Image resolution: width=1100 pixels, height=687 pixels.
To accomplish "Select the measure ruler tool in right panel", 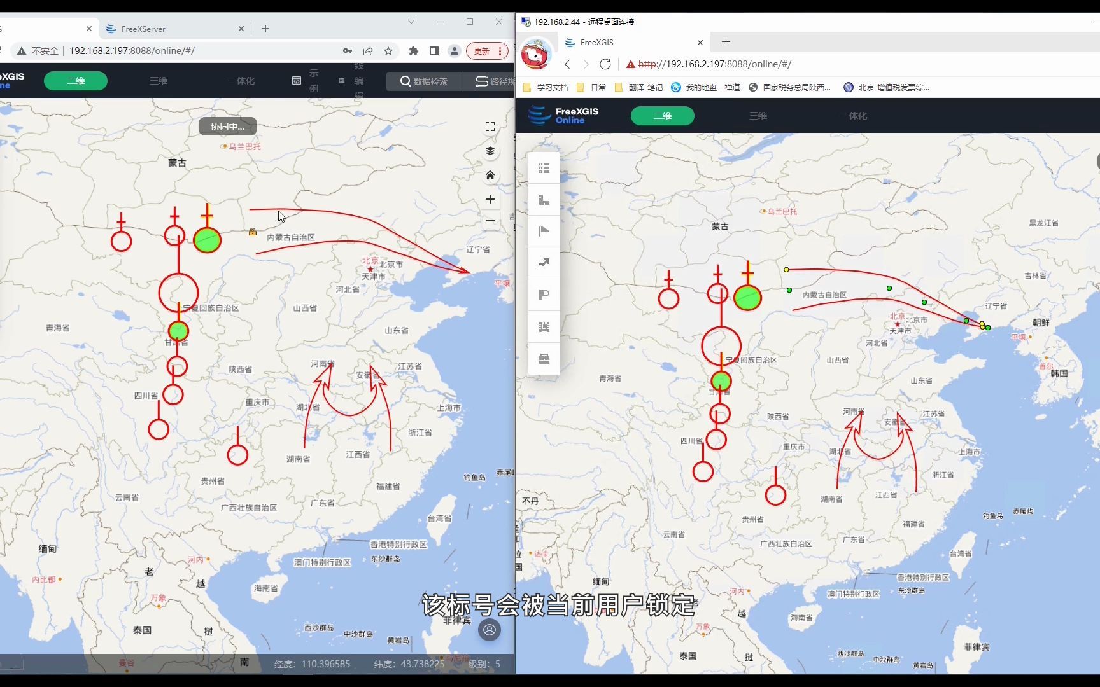I will pos(544,200).
